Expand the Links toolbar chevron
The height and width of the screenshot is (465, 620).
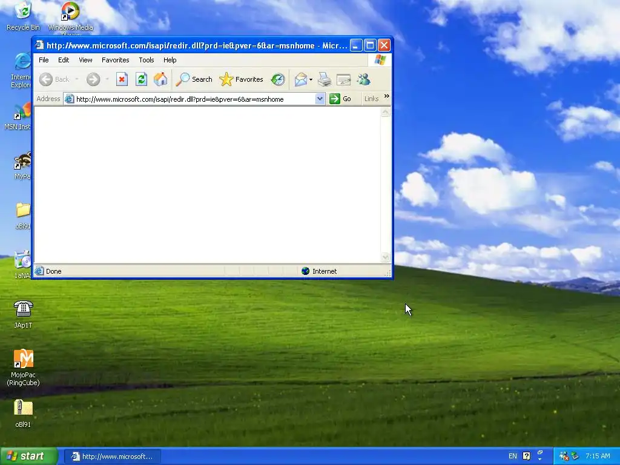[387, 96]
